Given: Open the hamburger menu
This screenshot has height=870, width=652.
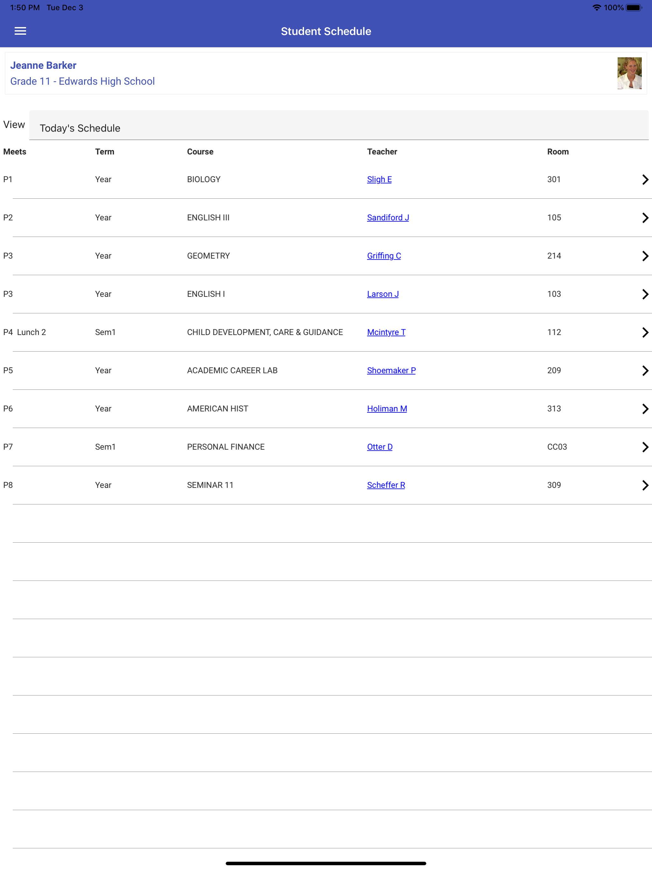Looking at the screenshot, I should click(20, 31).
